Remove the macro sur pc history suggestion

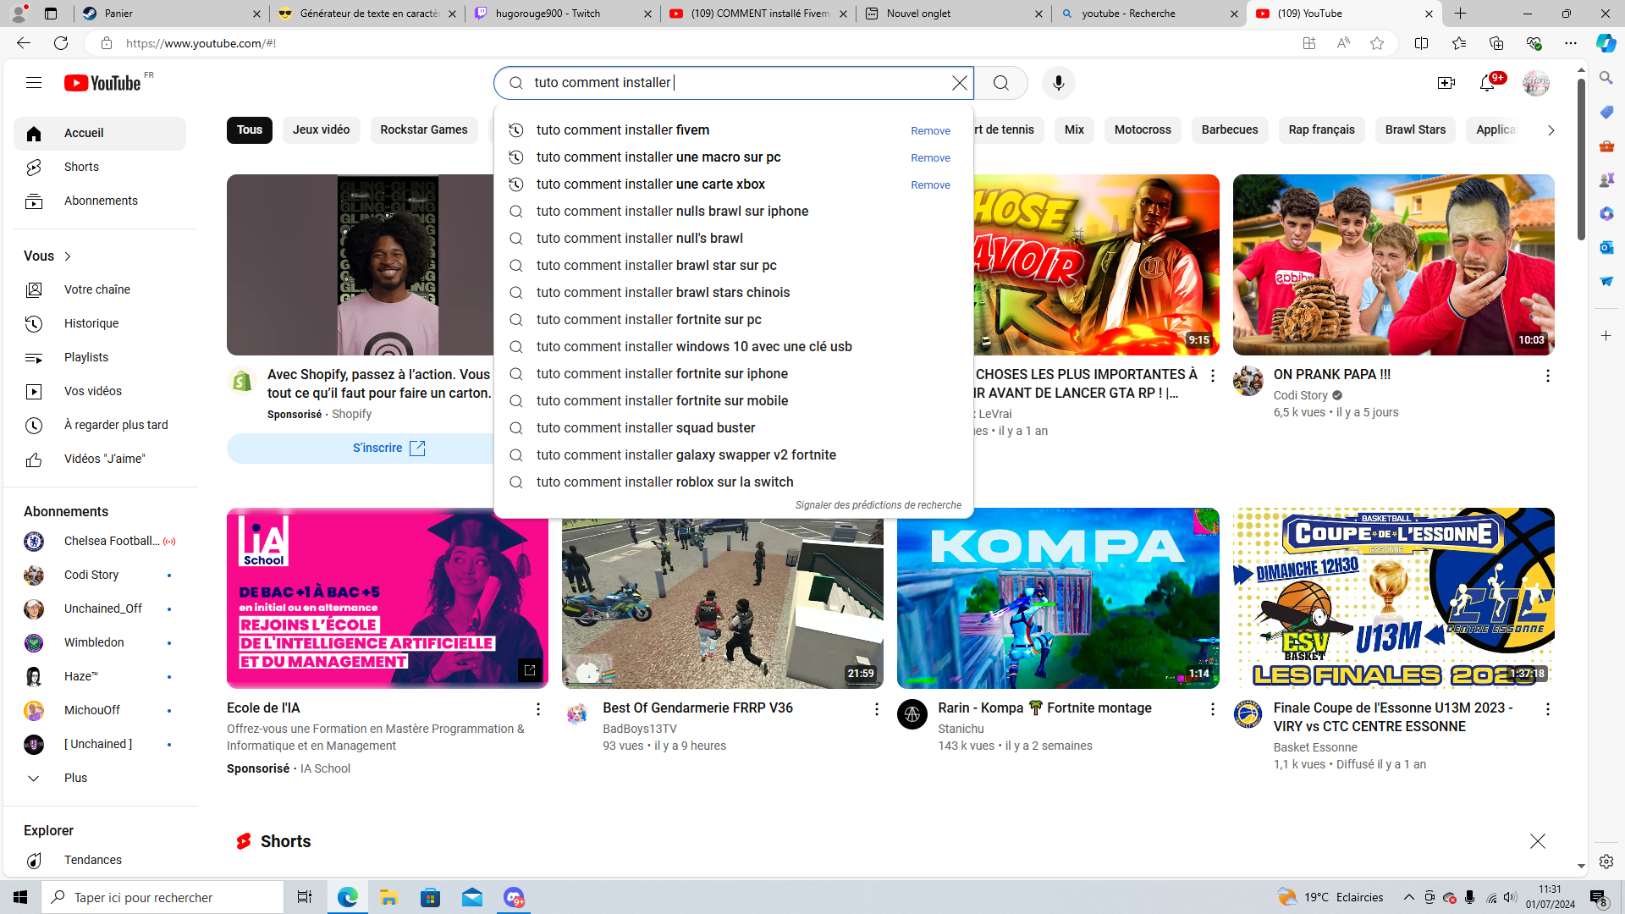930,158
